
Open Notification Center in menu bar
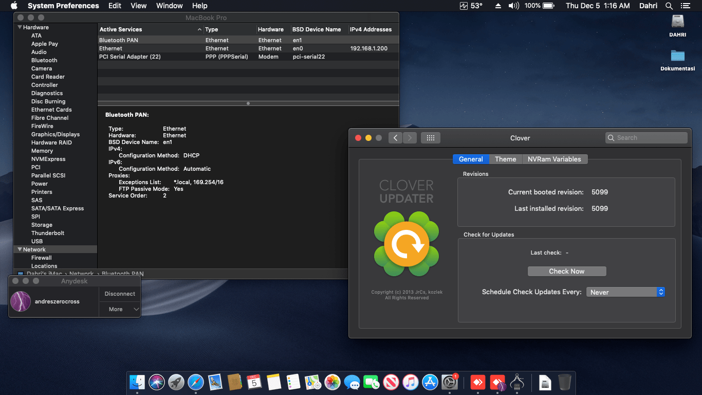pyautogui.click(x=685, y=6)
